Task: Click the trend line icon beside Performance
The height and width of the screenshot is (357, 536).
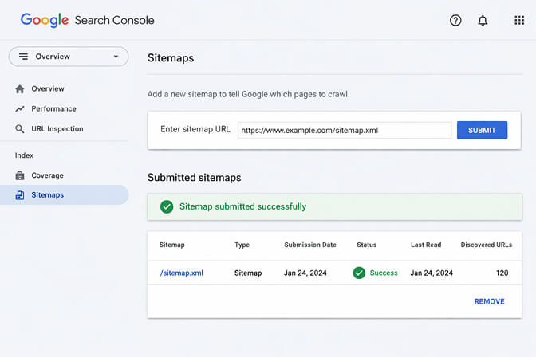Action: click(20, 109)
